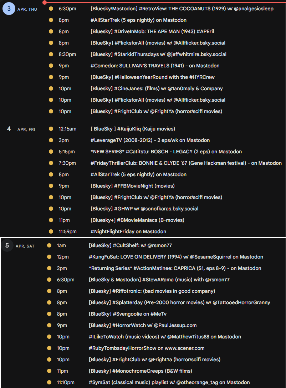Open #KungFuSat: LOVE ON DELIVERY event

176,257
